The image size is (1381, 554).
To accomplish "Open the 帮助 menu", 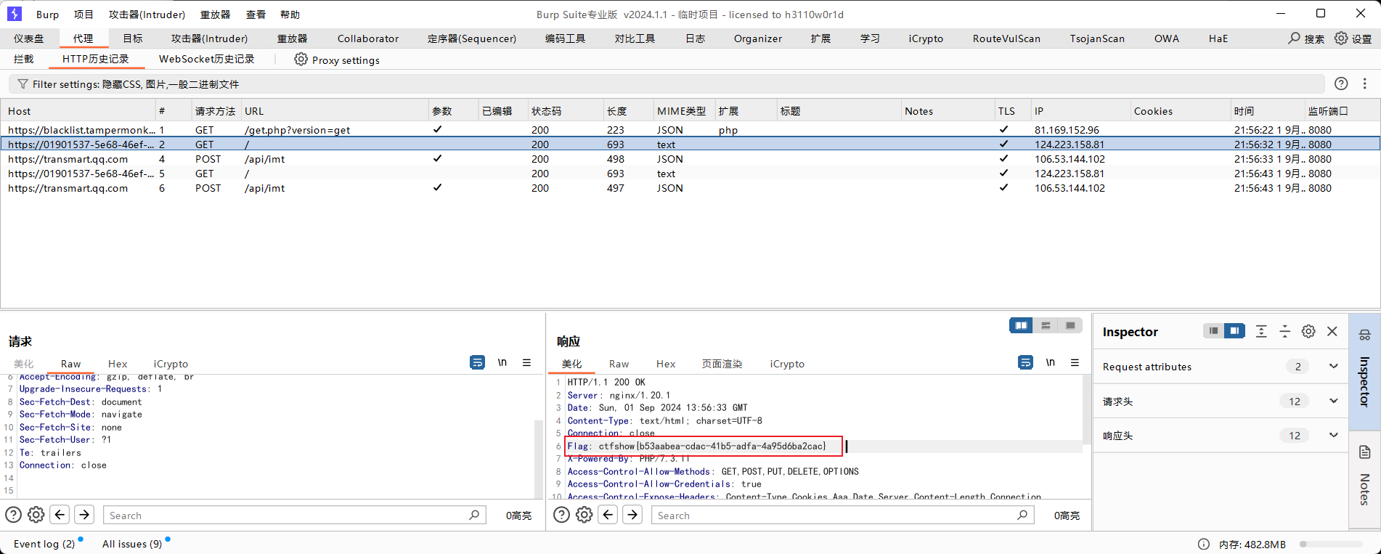I will pos(290,14).
